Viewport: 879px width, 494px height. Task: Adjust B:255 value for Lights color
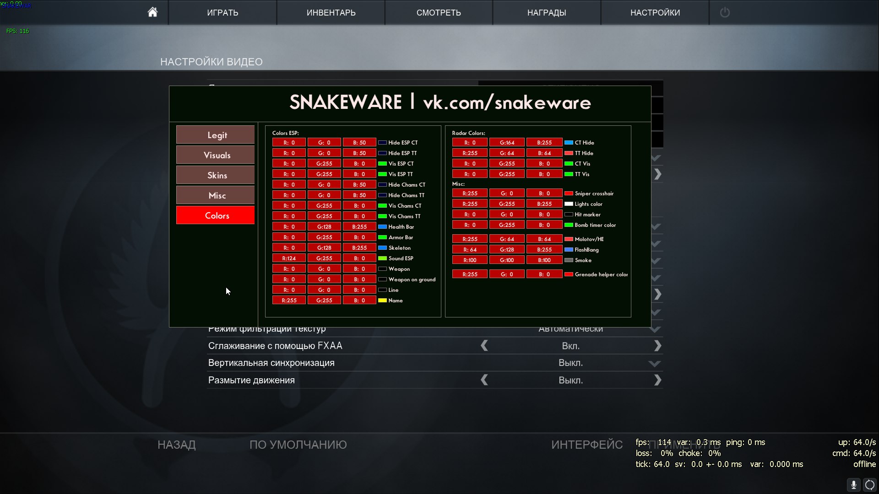pyautogui.click(x=544, y=204)
